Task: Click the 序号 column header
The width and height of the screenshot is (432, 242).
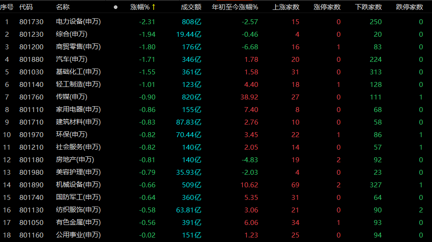Action: pyautogui.click(x=7, y=7)
